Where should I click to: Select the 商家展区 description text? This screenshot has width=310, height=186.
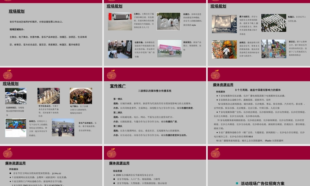click(192, 46)
